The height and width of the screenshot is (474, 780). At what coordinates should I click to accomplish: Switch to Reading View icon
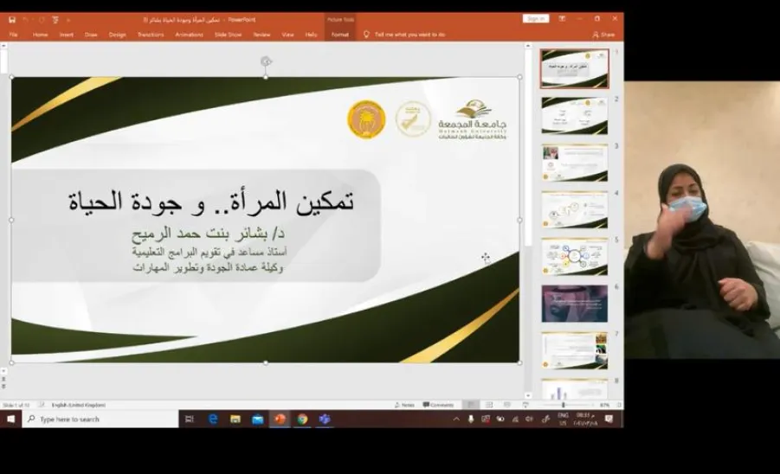[507, 405]
